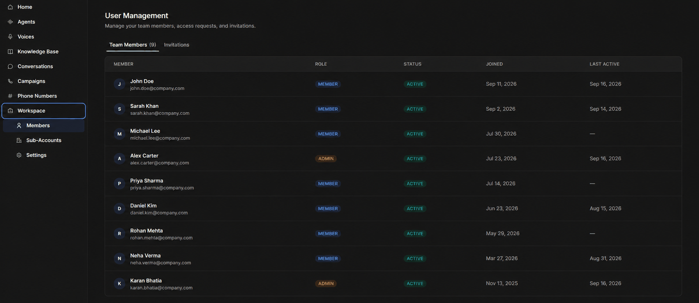The image size is (699, 303).
Task: Click the Settings gear icon
Action: coord(19,155)
